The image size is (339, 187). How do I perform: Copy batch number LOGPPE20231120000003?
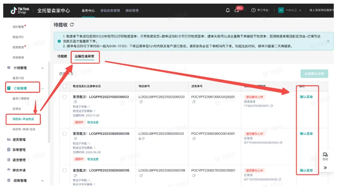point(75,102)
